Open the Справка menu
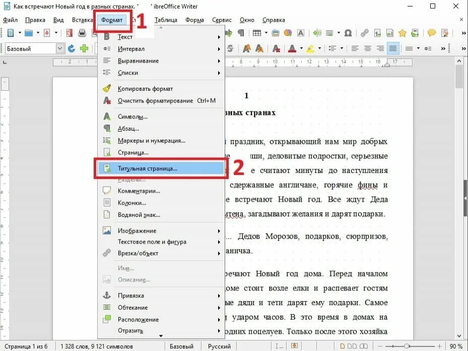This screenshot has width=468, height=351. (274, 20)
